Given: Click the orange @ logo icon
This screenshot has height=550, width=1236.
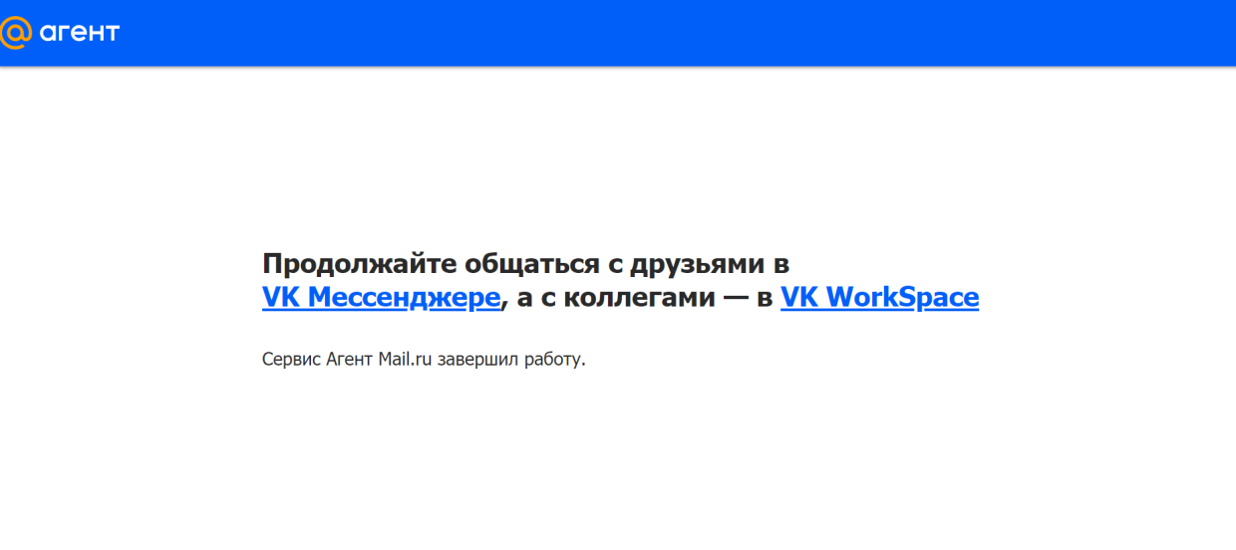Looking at the screenshot, I should [x=17, y=33].
